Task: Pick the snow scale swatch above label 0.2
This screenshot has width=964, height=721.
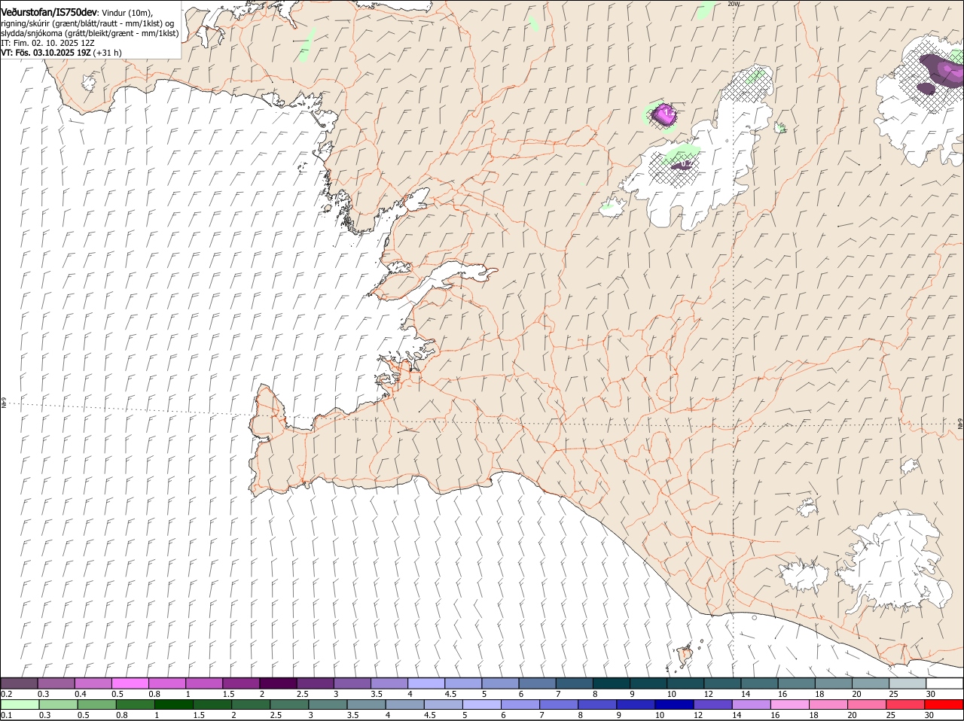Action: click(19, 683)
